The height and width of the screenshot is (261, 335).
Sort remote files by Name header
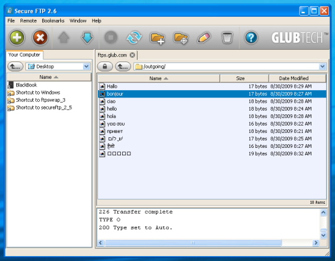159,78
